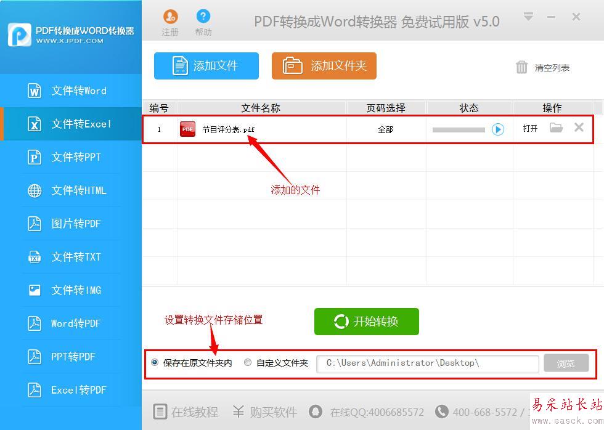Select 文件转PPT in sidebar
The height and width of the screenshot is (430, 604).
tap(71, 157)
